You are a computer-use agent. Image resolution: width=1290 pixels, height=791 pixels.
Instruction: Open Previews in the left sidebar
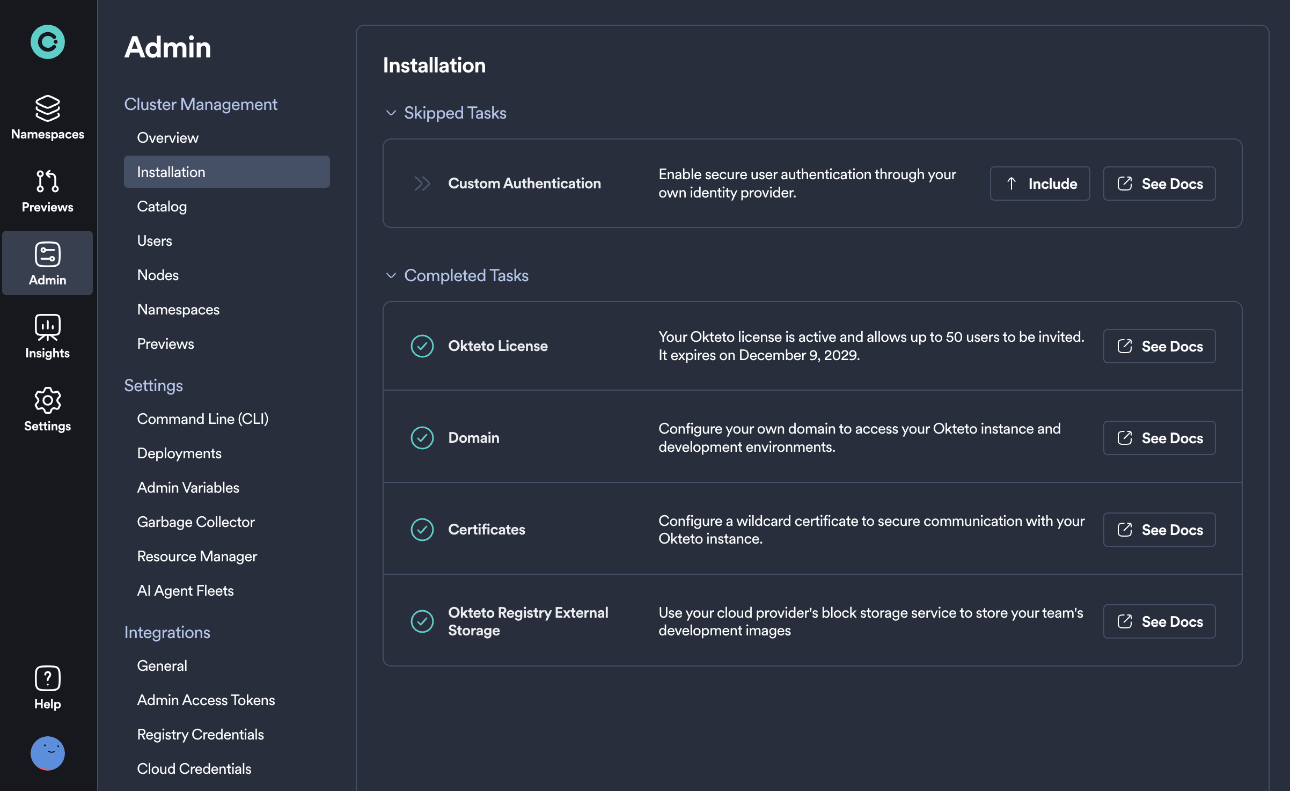coord(47,191)
